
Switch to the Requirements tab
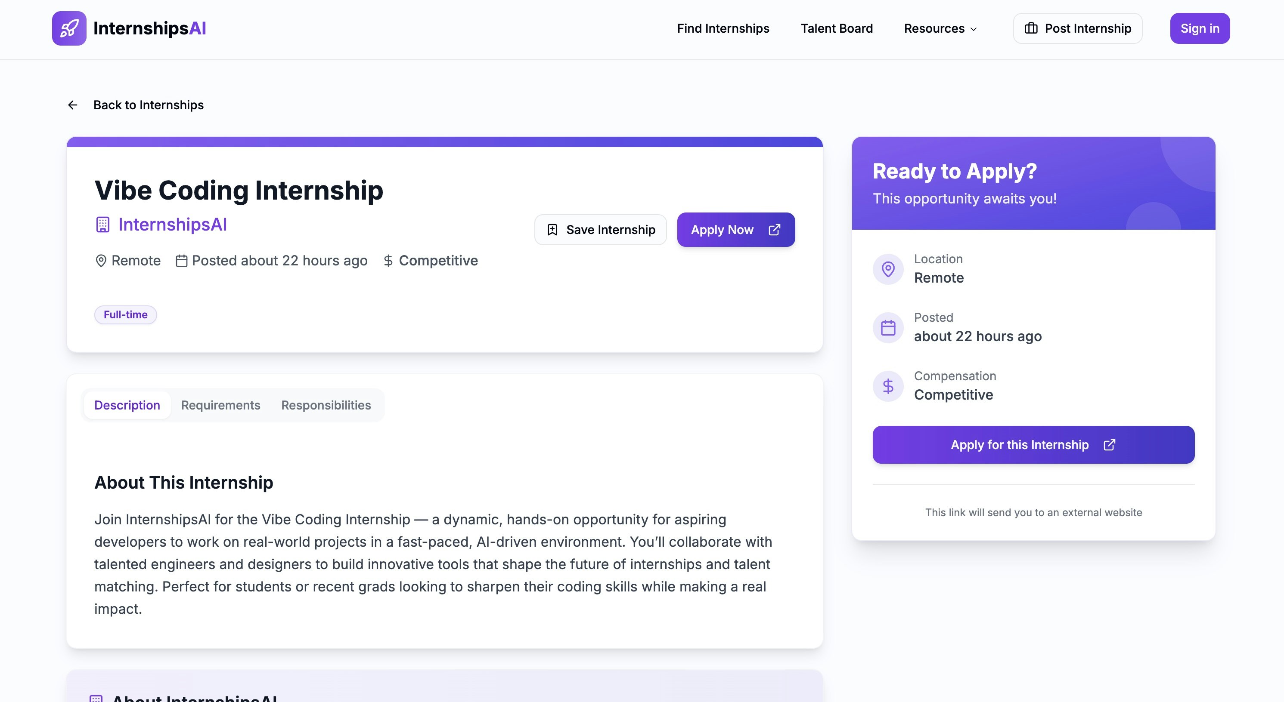(x=220, y=405)
